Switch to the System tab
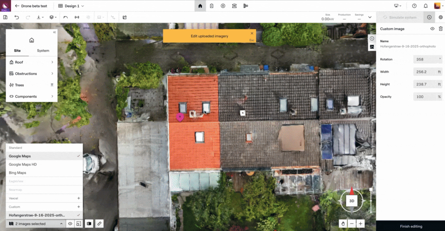Image resolution: width=445 pixels, height=231 pixels. [43, 50]
